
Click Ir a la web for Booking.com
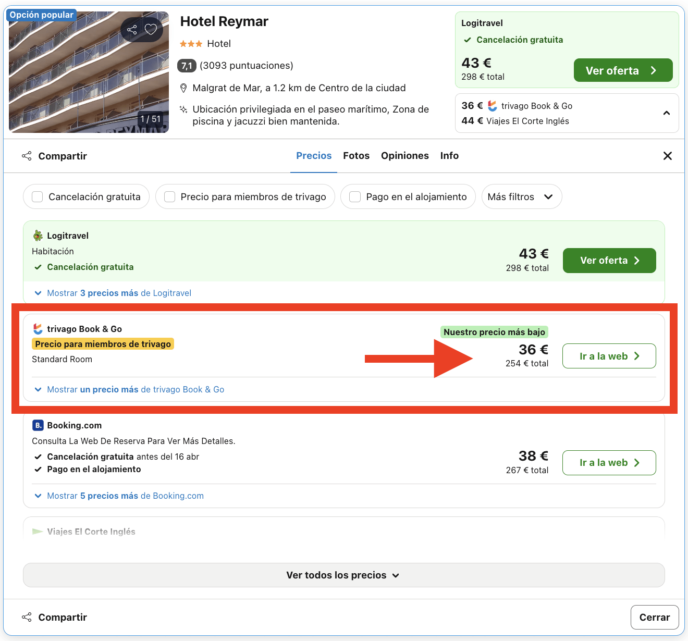[x=609, y=462]
